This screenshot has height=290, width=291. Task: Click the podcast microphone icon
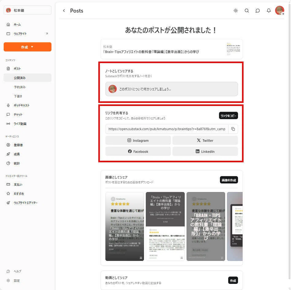tap(8, 105)
